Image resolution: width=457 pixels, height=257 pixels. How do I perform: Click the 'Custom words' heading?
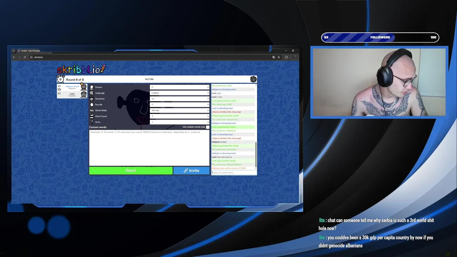[x=98, y=127]
